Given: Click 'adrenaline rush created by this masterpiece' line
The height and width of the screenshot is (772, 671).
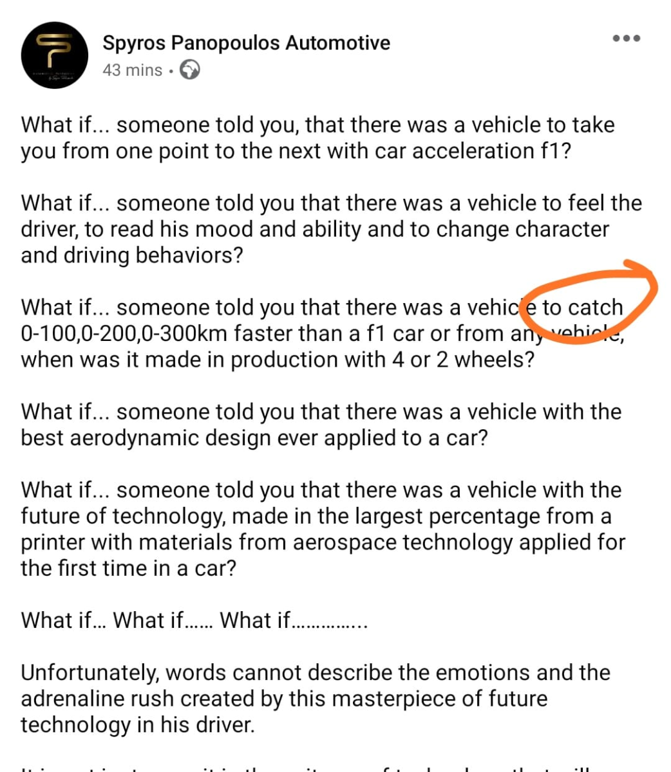Looking at the screenshot, I should pos(284,699).
